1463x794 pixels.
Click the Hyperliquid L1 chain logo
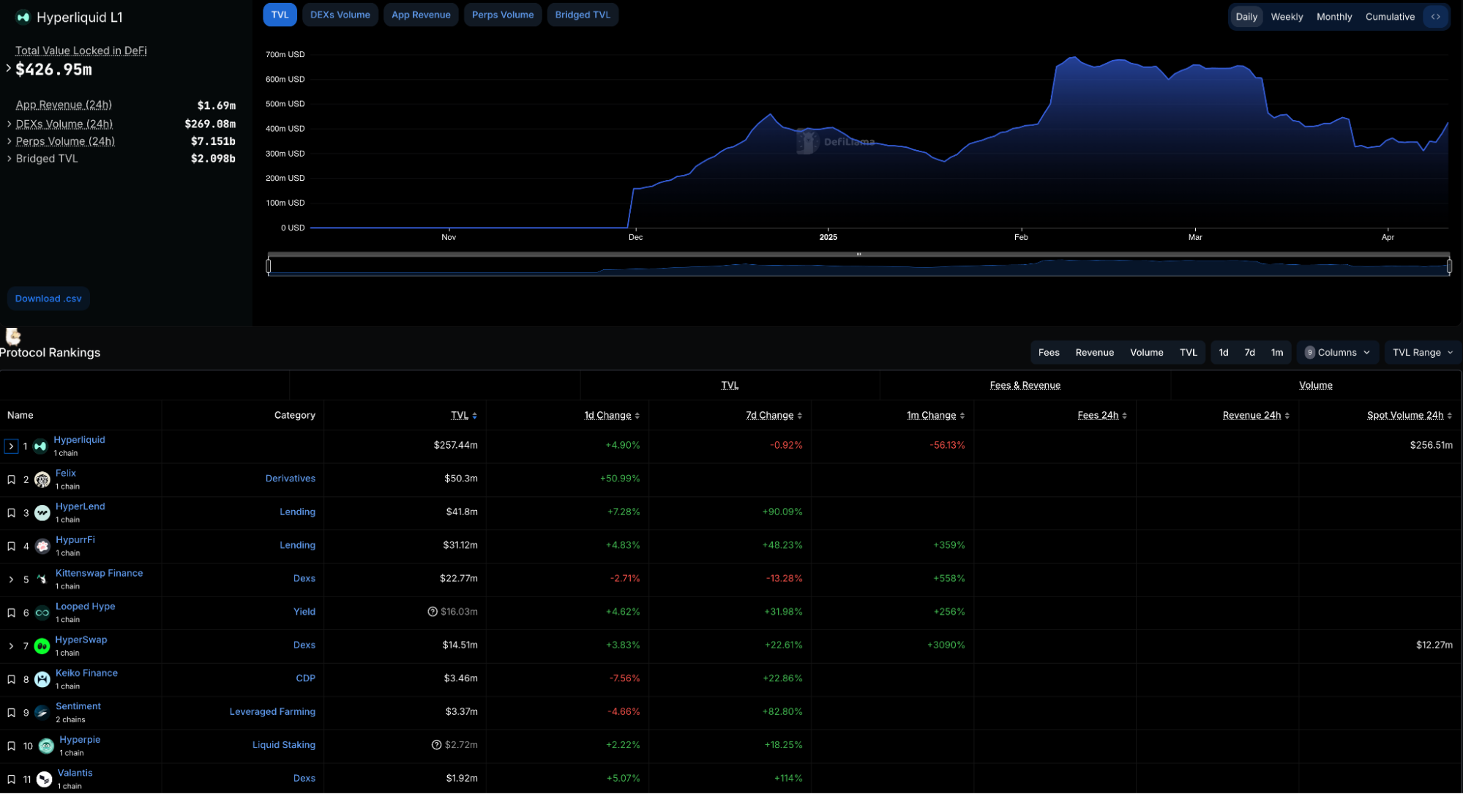coord(23,18)
